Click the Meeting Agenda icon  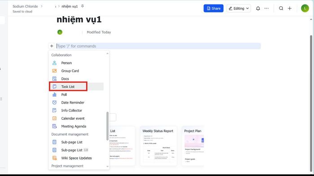[54, 126]
